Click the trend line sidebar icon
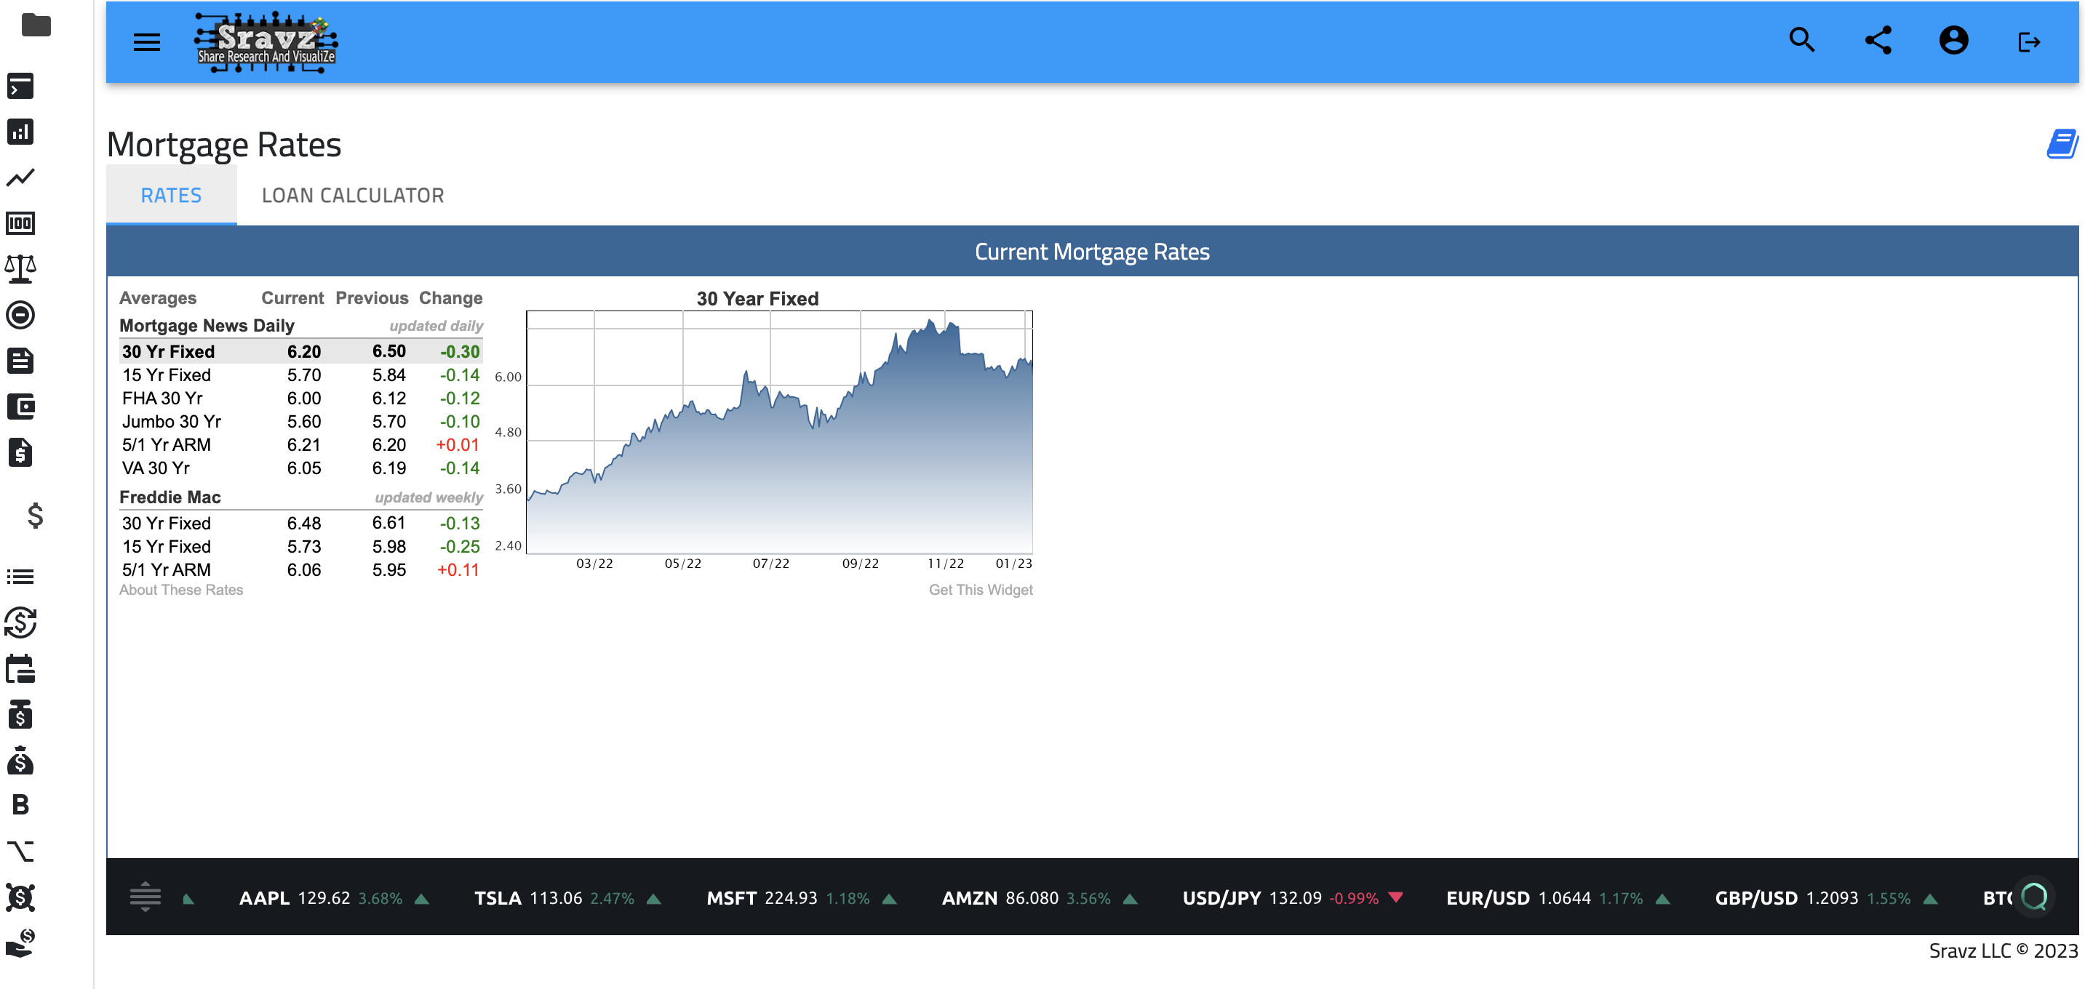The height and width of the screenshot is (989, 2085). coord(20,177)
